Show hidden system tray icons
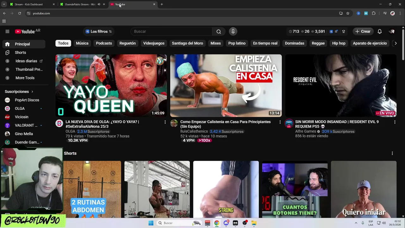 pyautogui.click(x=356, y=223)
